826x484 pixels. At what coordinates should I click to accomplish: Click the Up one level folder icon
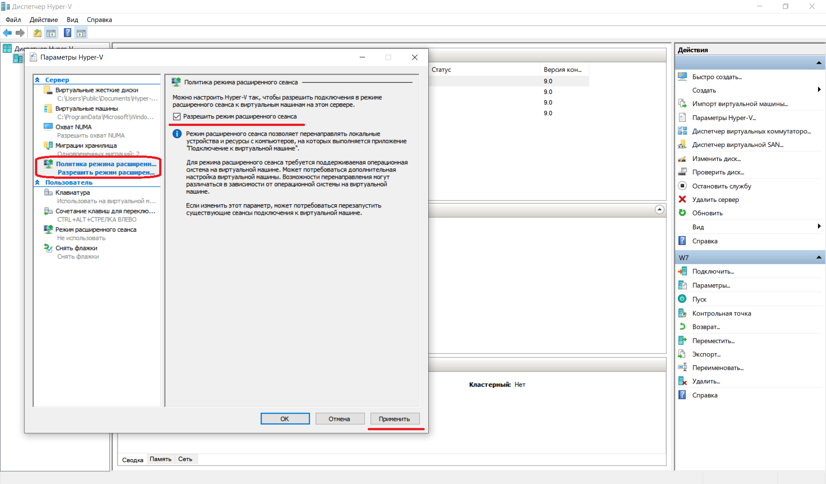point(38,33)
